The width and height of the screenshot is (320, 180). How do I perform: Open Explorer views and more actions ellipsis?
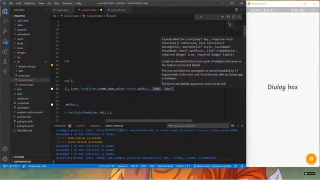(x=45, y=10)
